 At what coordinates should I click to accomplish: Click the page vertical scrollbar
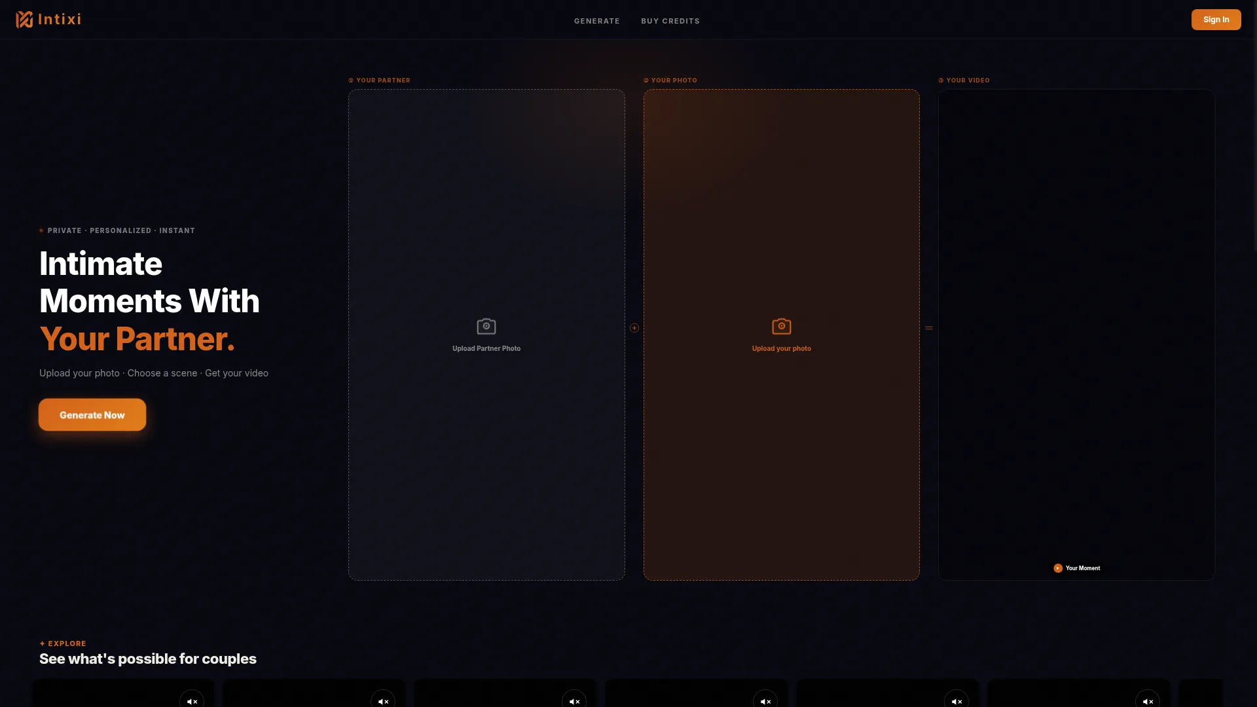tap(1254, 124)
